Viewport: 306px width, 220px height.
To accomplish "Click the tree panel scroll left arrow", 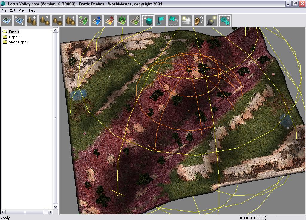I will pos(3,212).
